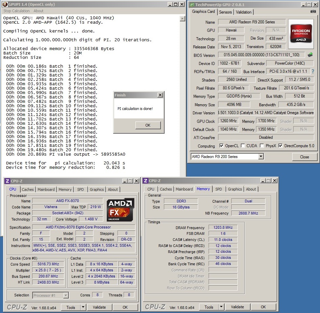Open the Tools dropdown arrow in left CPU-Z
Image resolution: width=320 pixels, height=313 pixels.
coord(83,307)
